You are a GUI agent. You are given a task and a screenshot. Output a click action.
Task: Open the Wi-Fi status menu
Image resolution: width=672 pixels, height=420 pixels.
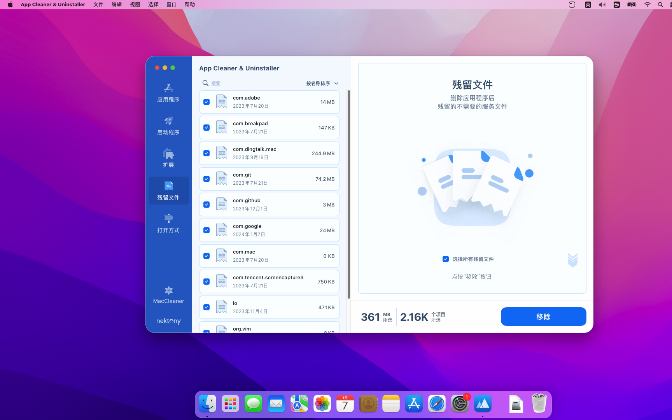(647, 5)
